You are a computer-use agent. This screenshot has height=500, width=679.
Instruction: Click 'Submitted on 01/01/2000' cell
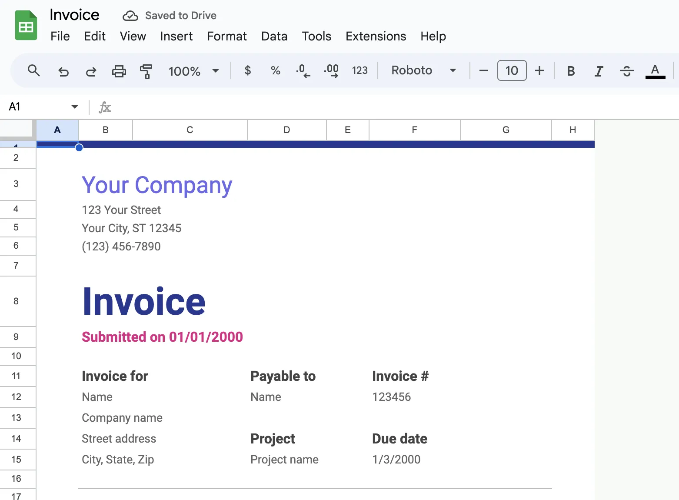[162, 337]
